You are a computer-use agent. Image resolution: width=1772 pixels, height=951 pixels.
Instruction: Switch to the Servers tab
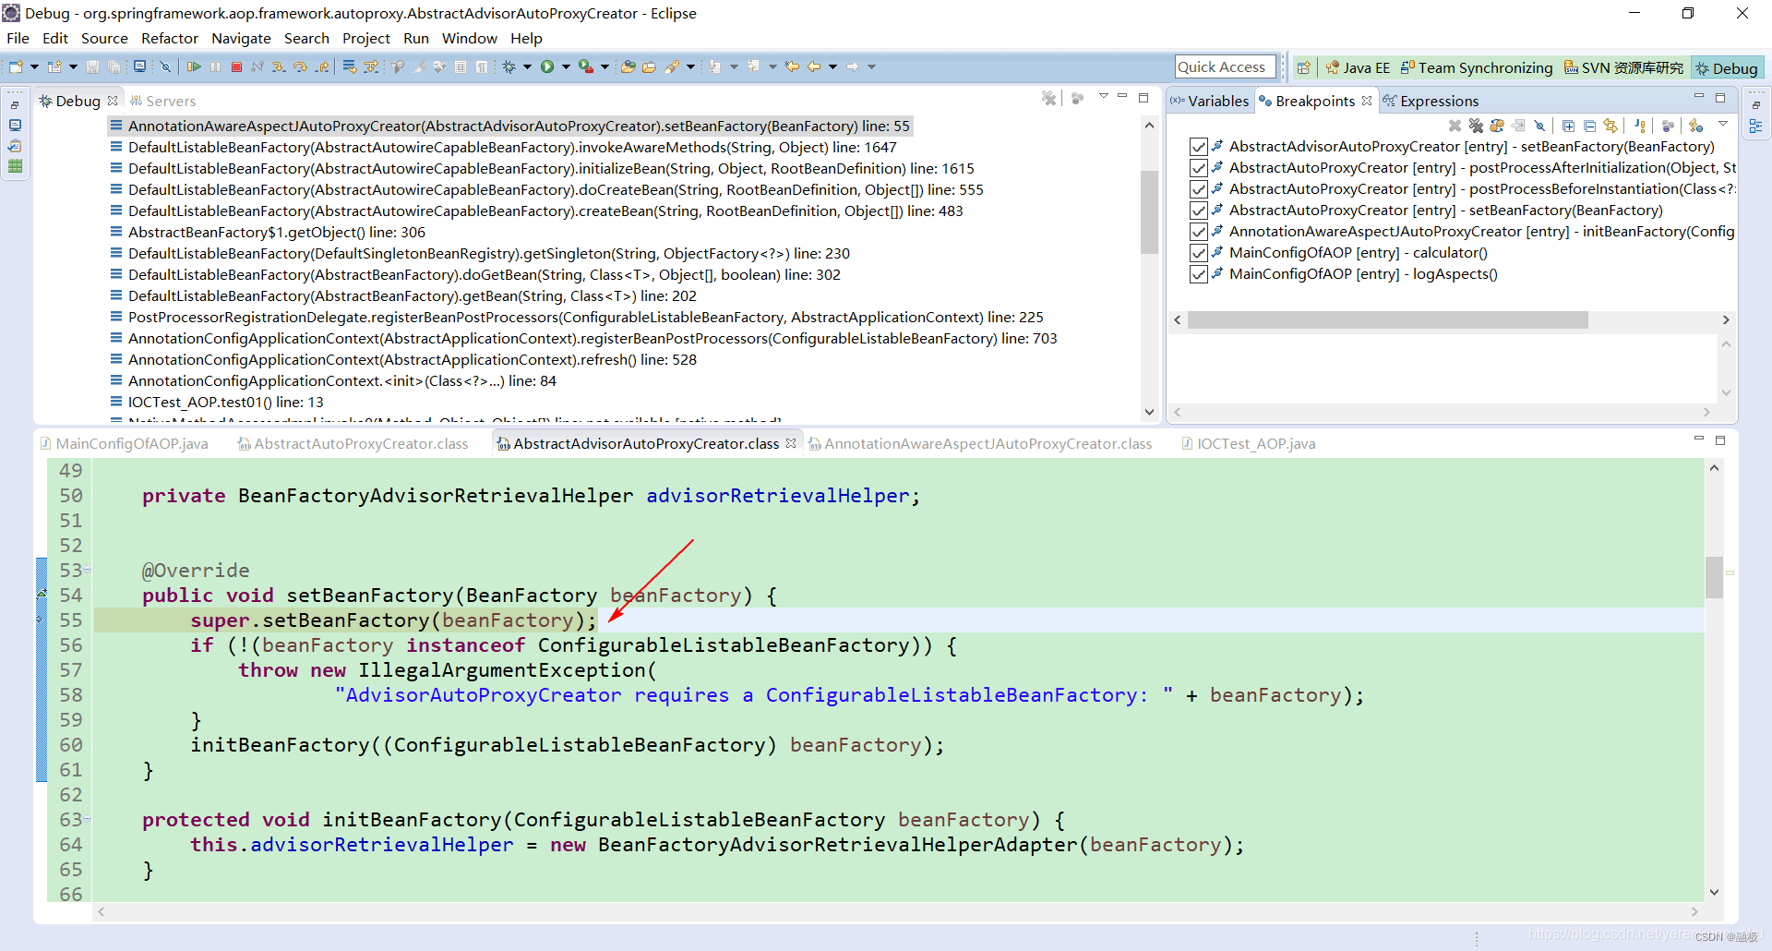tap(162, 101)
